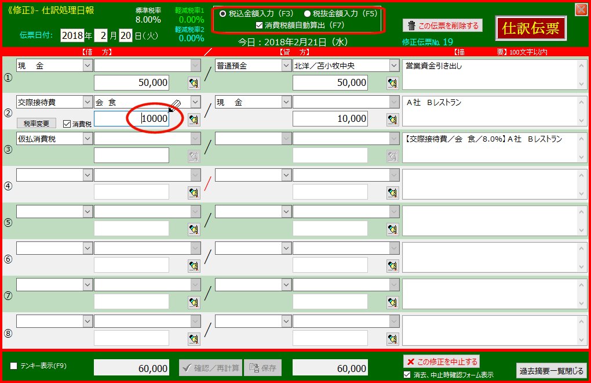The height and width of the screenshot is (383, 591).
Task: Click the row 4 debit amount helper icon
Action: [194, 193]
